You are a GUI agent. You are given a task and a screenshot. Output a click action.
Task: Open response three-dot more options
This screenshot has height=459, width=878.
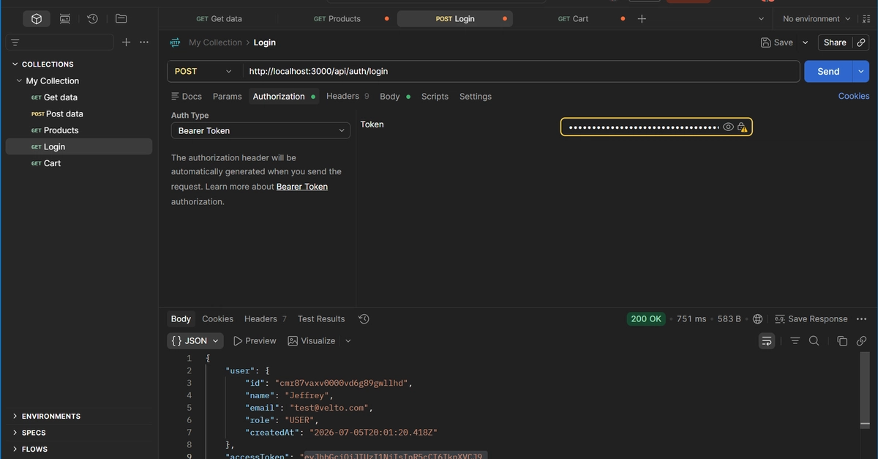(861, 319)
